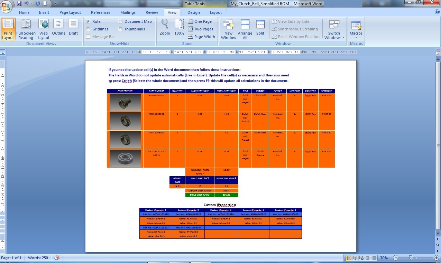Screen dimensions: 441x263
Task: Split the document window
Action: 260,27
